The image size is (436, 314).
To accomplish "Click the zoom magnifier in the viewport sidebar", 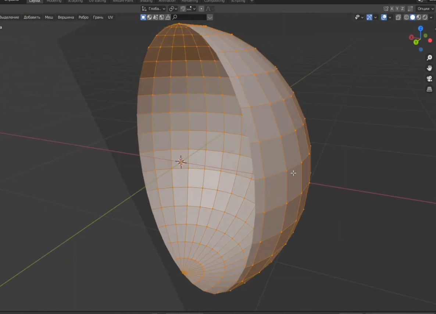I will 429,57.
